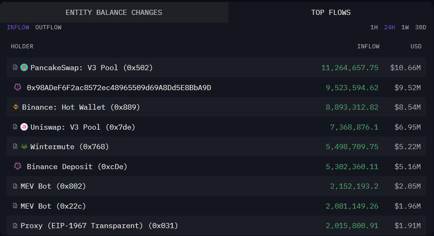434x236 pixels.
Task: Click USD value $5.16M
Action: (x=408, y=167)
